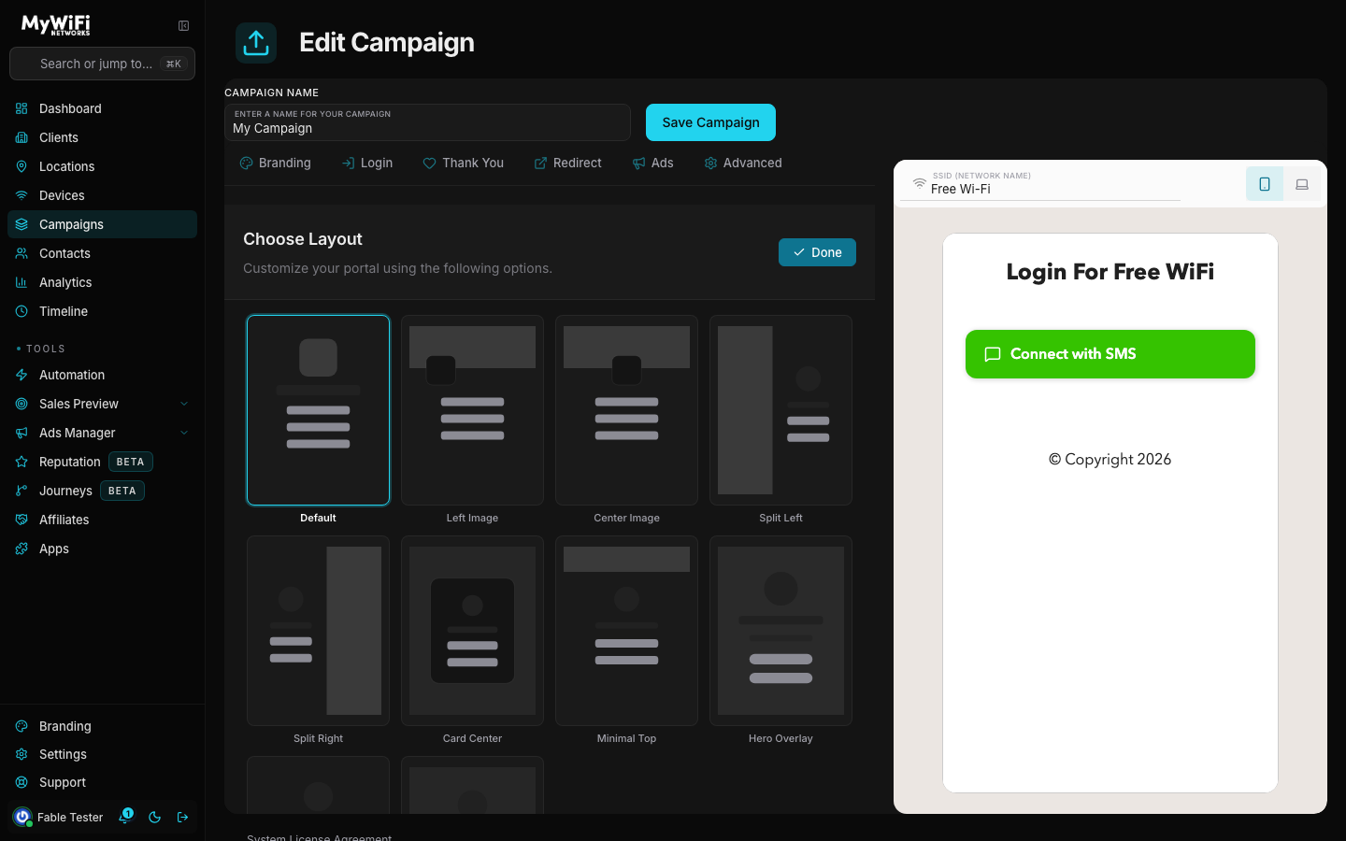Image resolution: width=1346 pixels, height=841 pixels.
Task: Expand the Ads Manager submenu chevron
Action: point(184,433)
